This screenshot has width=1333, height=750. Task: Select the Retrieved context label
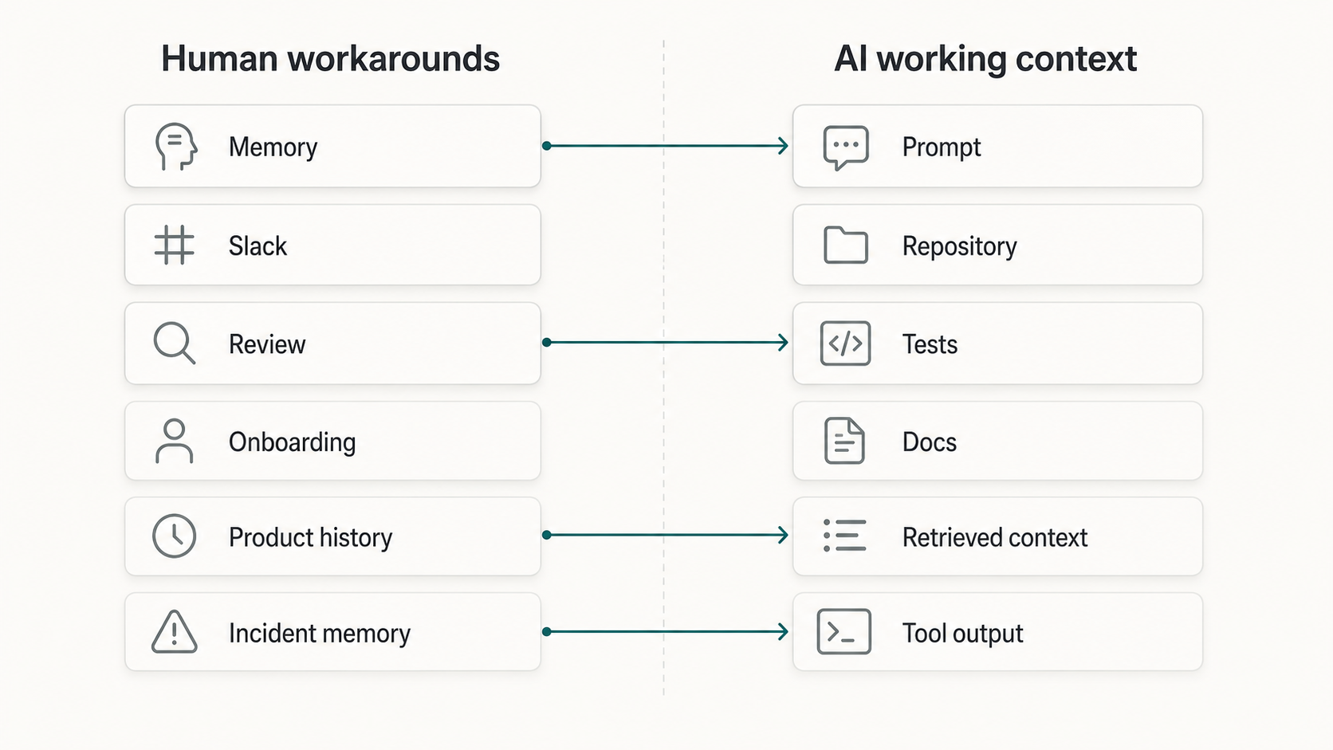click(x=994, y=538)
